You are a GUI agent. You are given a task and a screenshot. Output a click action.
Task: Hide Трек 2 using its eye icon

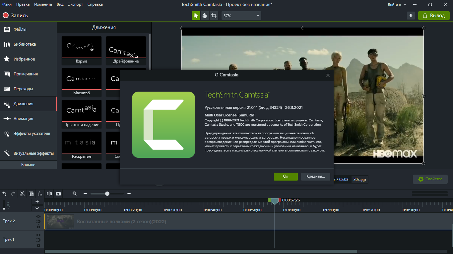(x=38, y=217)
